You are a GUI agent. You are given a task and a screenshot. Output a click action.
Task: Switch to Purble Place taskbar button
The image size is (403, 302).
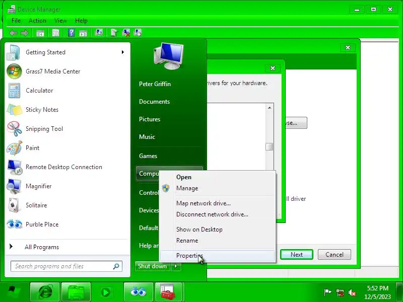[138, 292]
